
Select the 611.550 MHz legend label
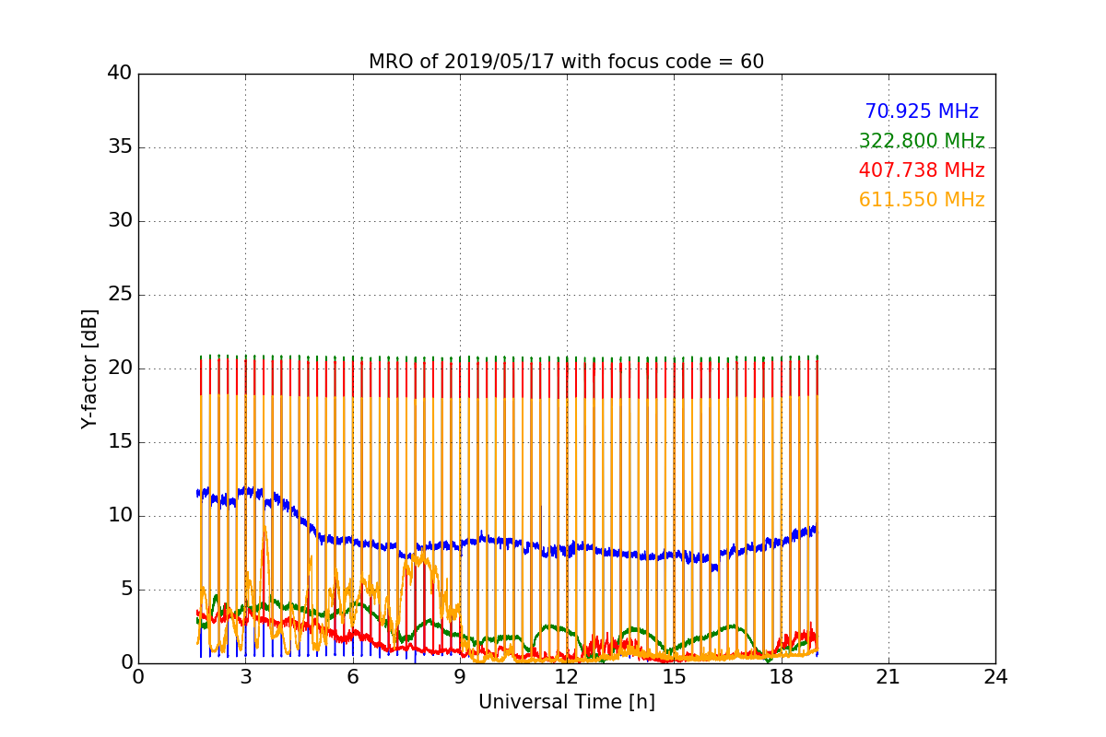coord(922,200)
